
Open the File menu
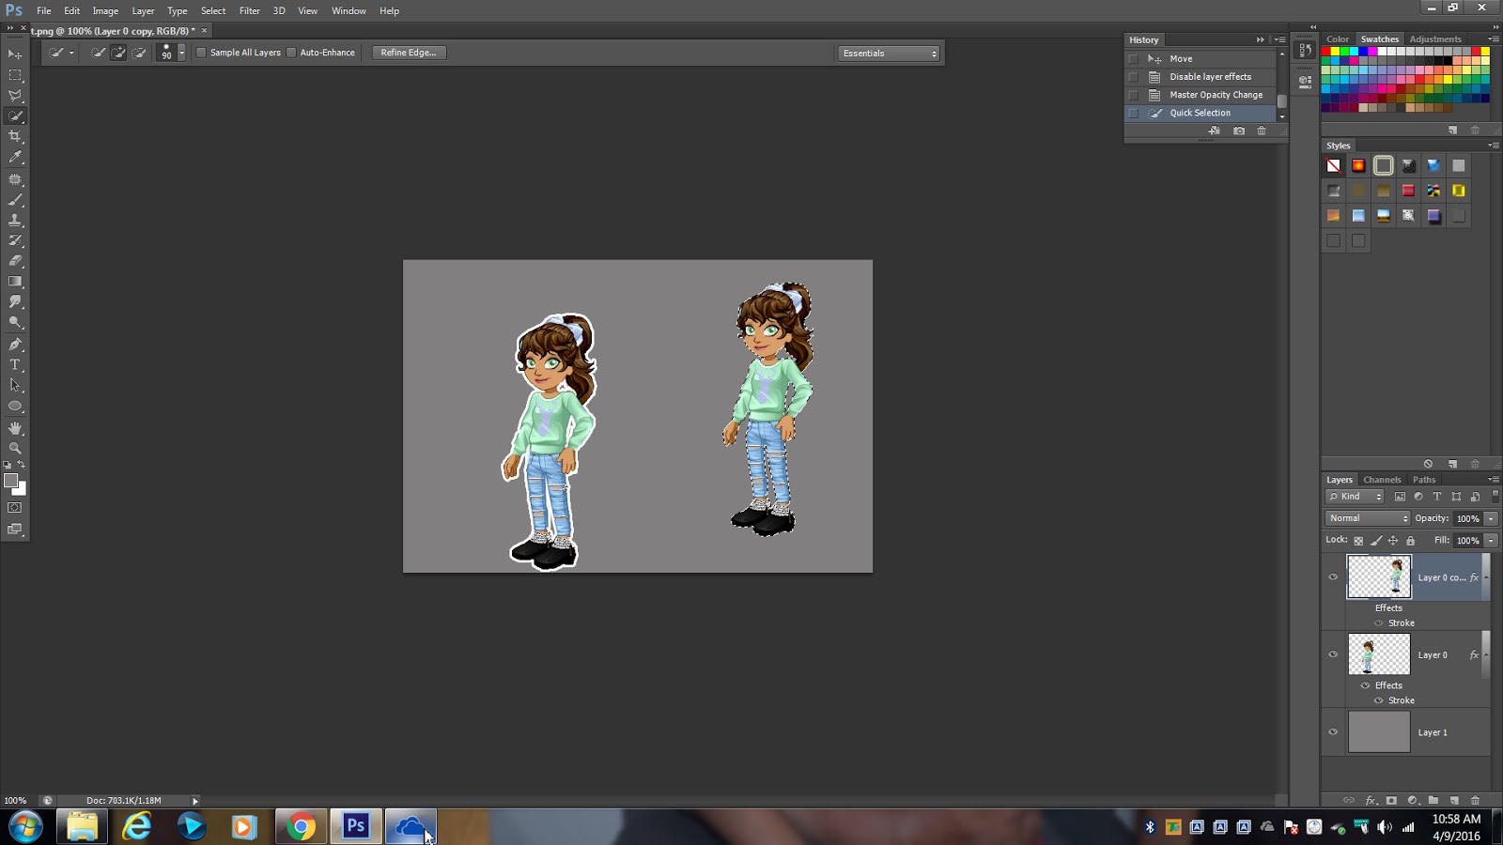44,11
